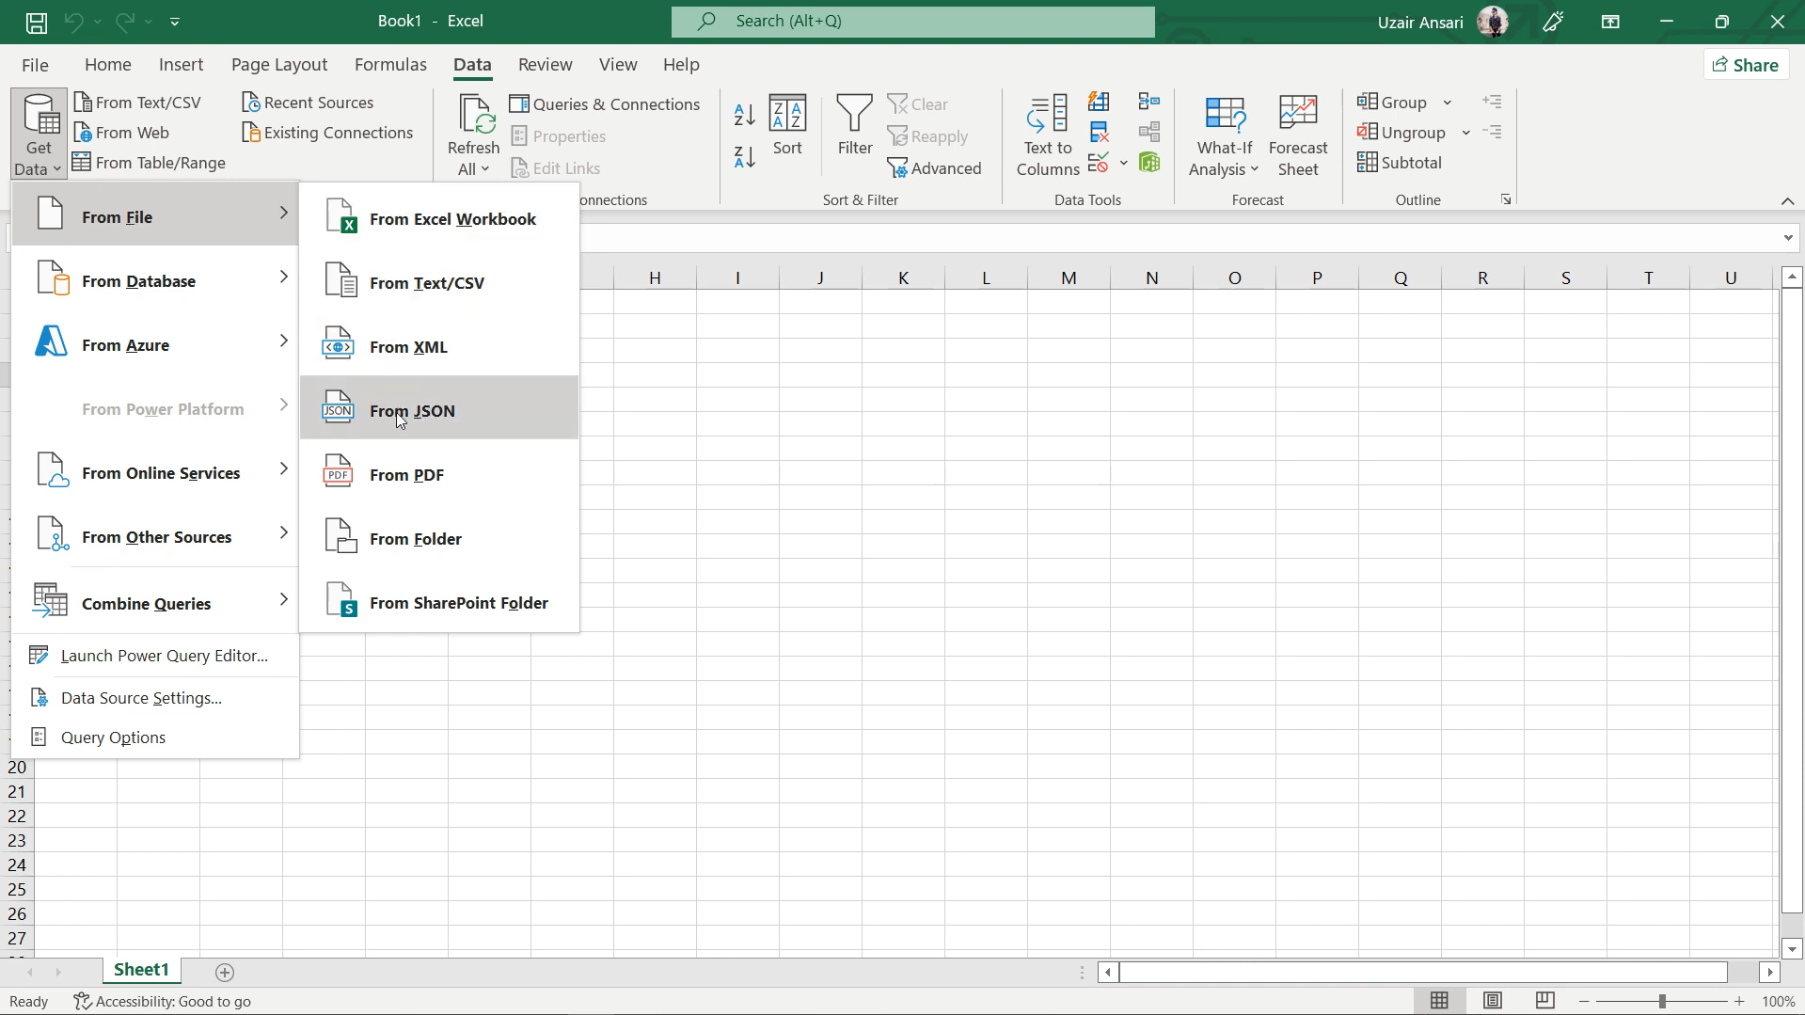Viewport: 1805px width, 1015px height.
Task: Open Recent Sources
Action: point(308,103)
